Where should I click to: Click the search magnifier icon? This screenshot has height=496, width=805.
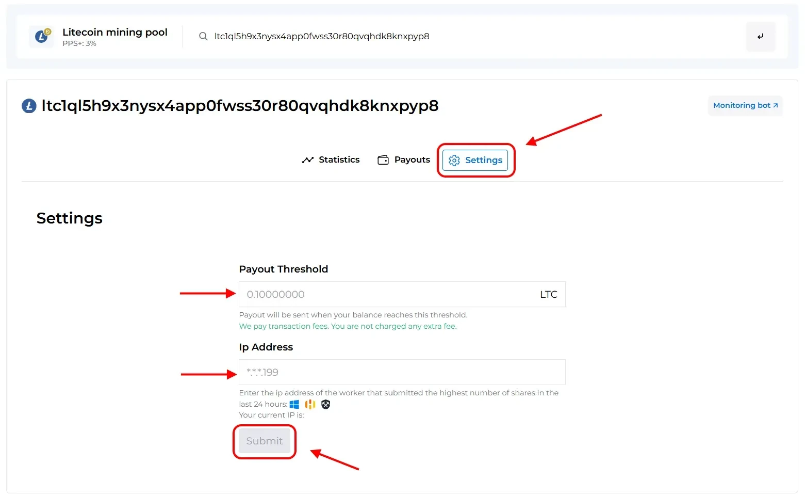[203, 36]
